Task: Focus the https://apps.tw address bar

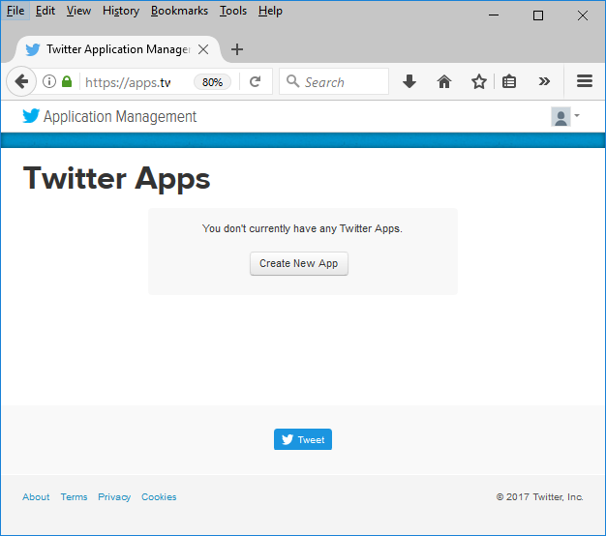Action: pyautogui.click(x=128, y=82)
